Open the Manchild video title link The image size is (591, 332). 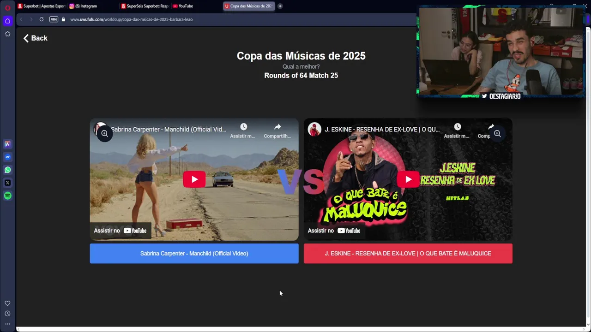tap(169, 130)
